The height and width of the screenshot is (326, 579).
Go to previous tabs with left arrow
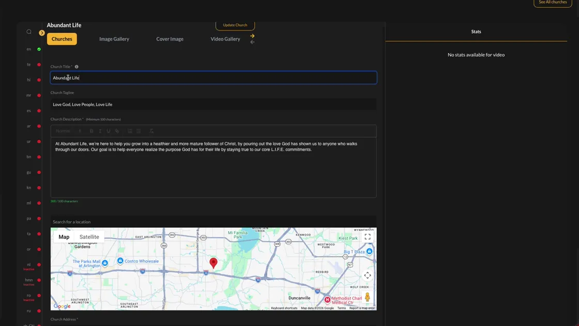[252, 42]
